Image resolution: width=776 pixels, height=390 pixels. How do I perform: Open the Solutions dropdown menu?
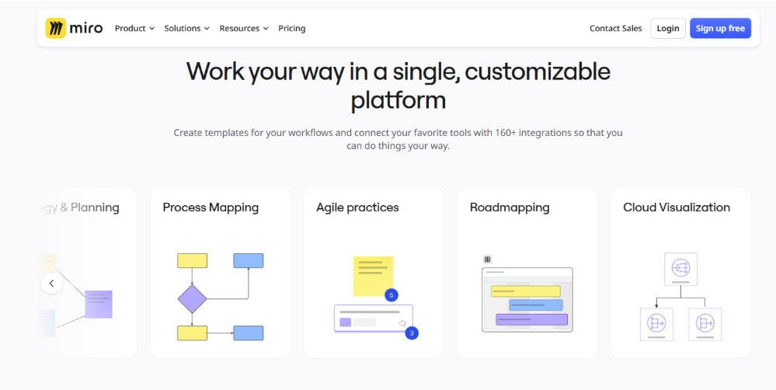pyautogui.click(x=186, y=29)
